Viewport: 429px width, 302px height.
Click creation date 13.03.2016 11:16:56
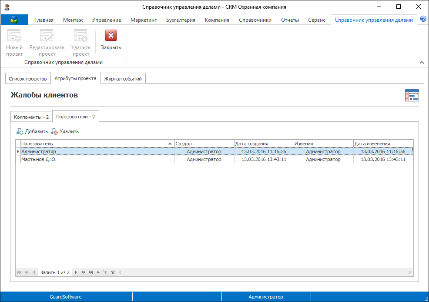(264, 151)
